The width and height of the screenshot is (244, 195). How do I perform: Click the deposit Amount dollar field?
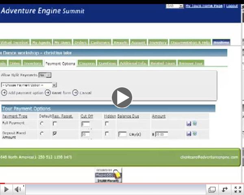[x=161, y=134]
